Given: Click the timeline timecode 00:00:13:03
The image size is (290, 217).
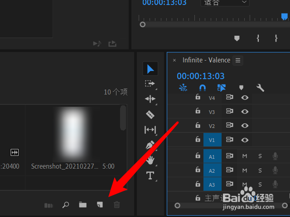Looking at the screenshot, I should [x=200, y=76].
